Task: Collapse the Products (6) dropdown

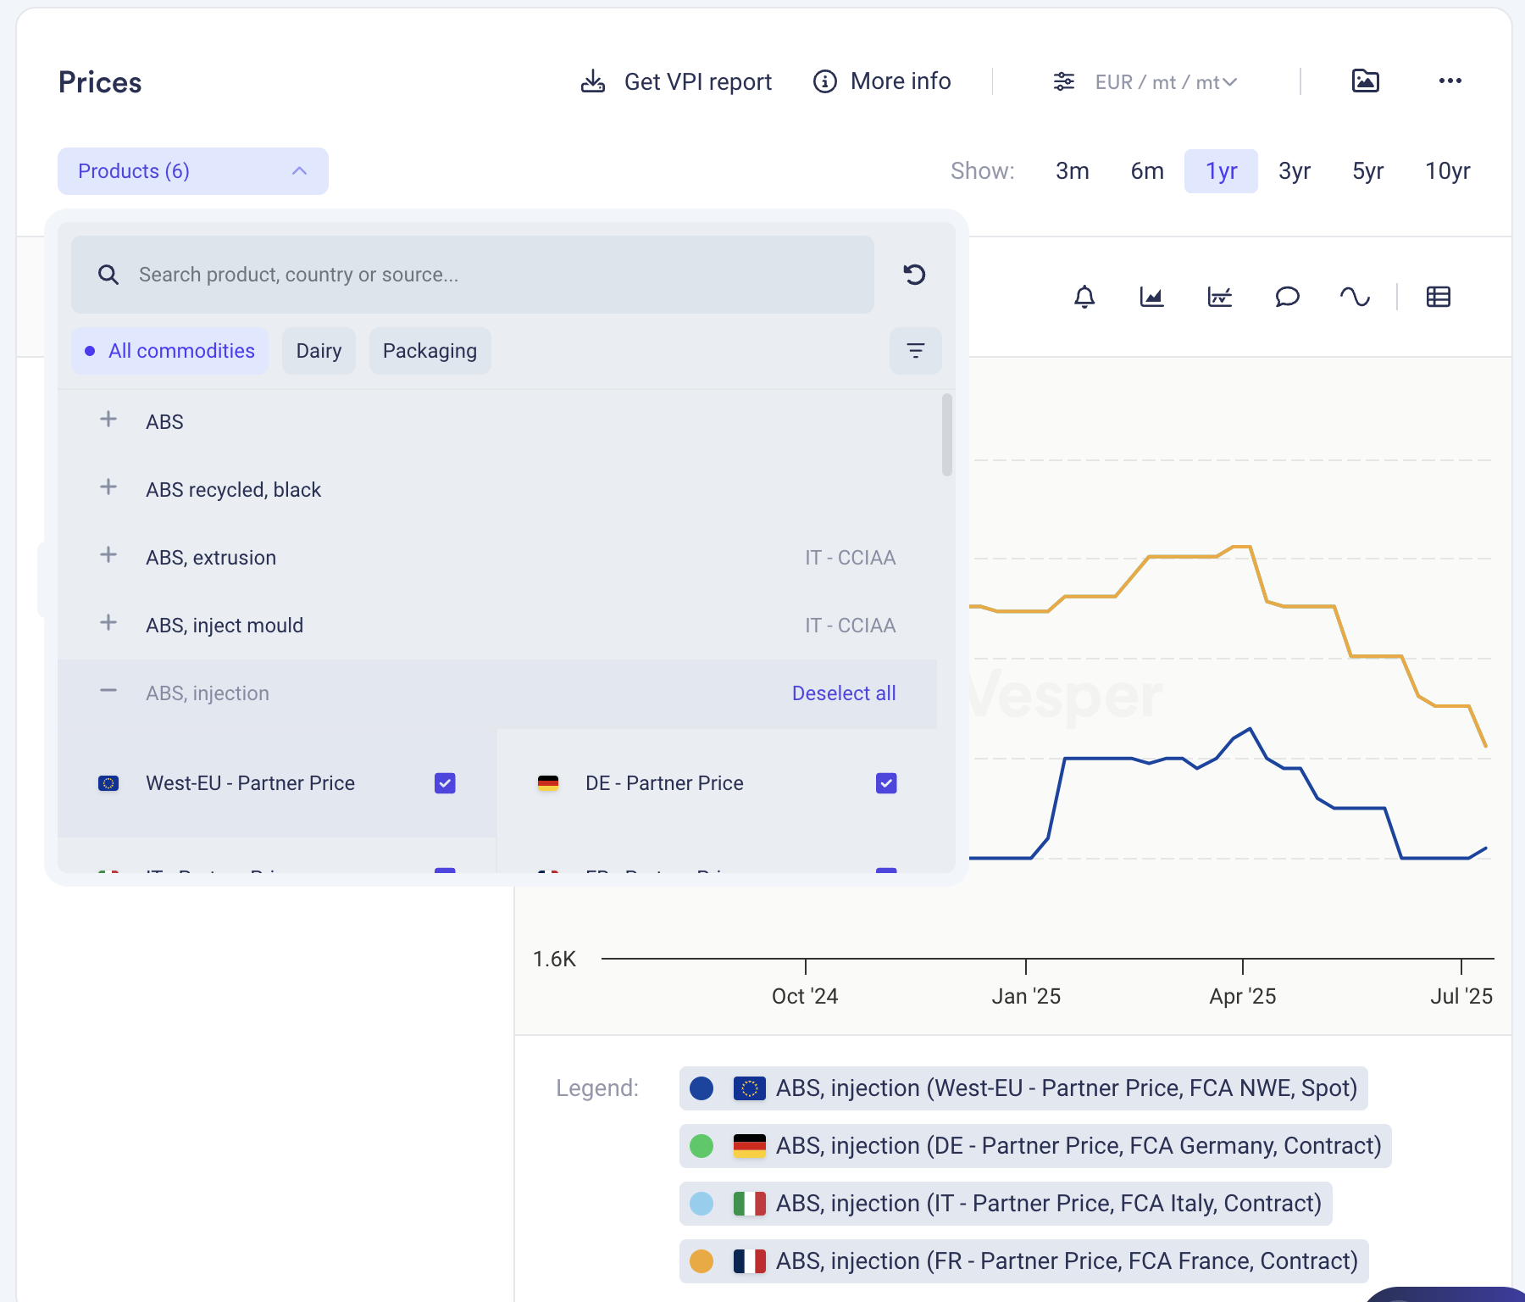Action: (193, 171)
